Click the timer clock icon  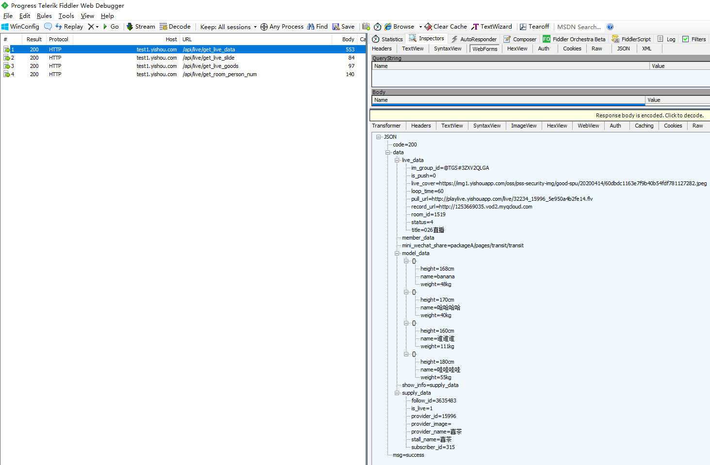(x=377, y=27)
